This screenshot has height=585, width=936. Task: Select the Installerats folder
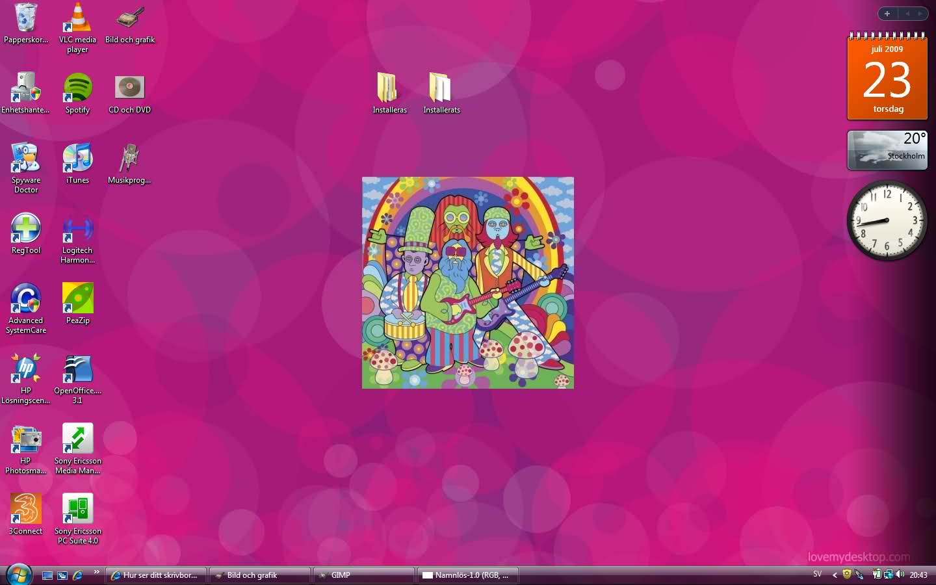(x=441, y=92)
